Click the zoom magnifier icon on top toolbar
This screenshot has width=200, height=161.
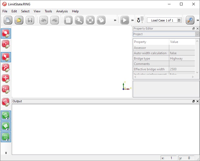click(190, 20)
